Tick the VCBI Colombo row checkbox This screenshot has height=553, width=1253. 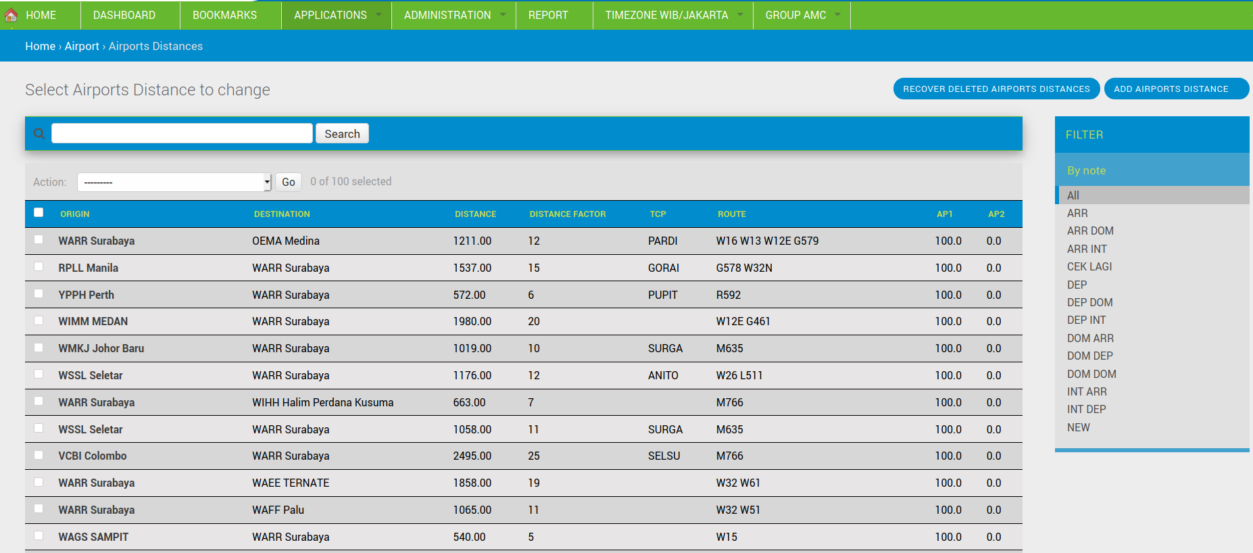pyautogui.click(x=39, y=455)
